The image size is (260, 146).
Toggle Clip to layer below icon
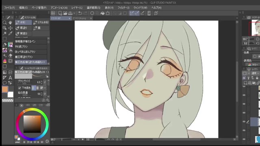pos(245,78)
